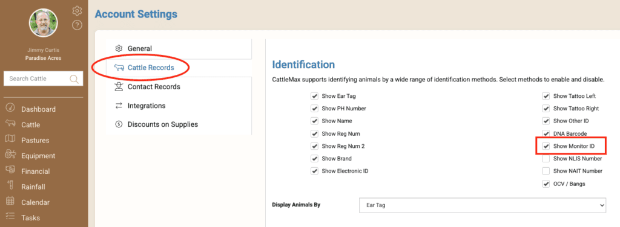Click the magnifier icon in Search Cattle
The image size is (620, 227).
click(x=74, y=79)
